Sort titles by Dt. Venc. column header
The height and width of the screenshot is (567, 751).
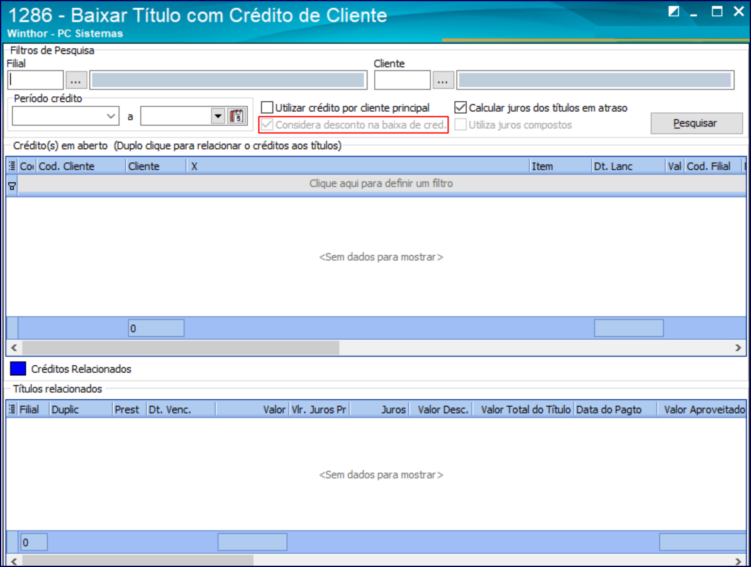181,410
